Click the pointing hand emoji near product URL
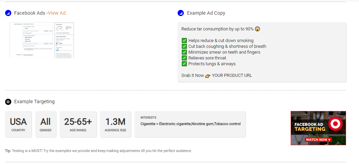 [x=208, y=76]
